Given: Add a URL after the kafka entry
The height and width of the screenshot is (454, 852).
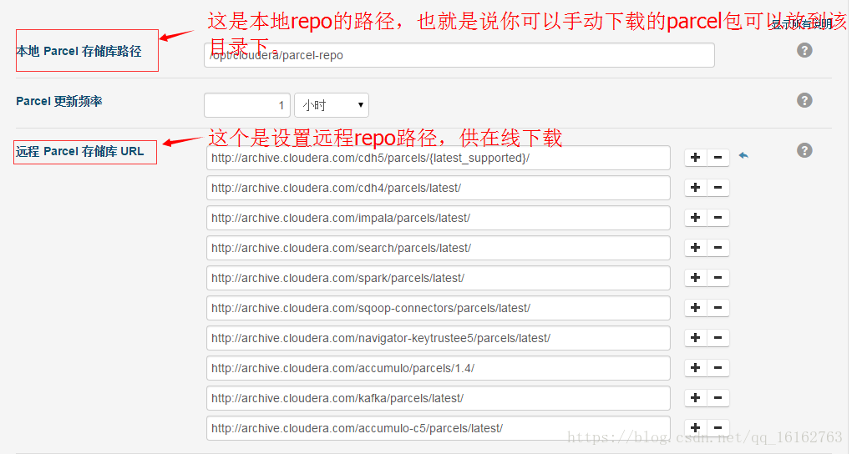Looking at the screenshot, I should 695,398.
